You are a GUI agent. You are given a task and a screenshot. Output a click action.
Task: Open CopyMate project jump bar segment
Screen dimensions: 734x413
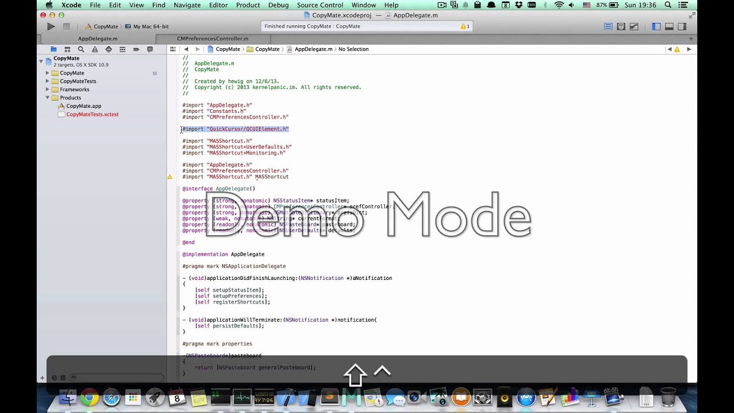(x=224, y=49)
